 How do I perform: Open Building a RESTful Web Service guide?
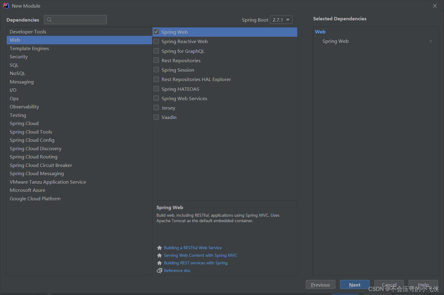[193, 248]
